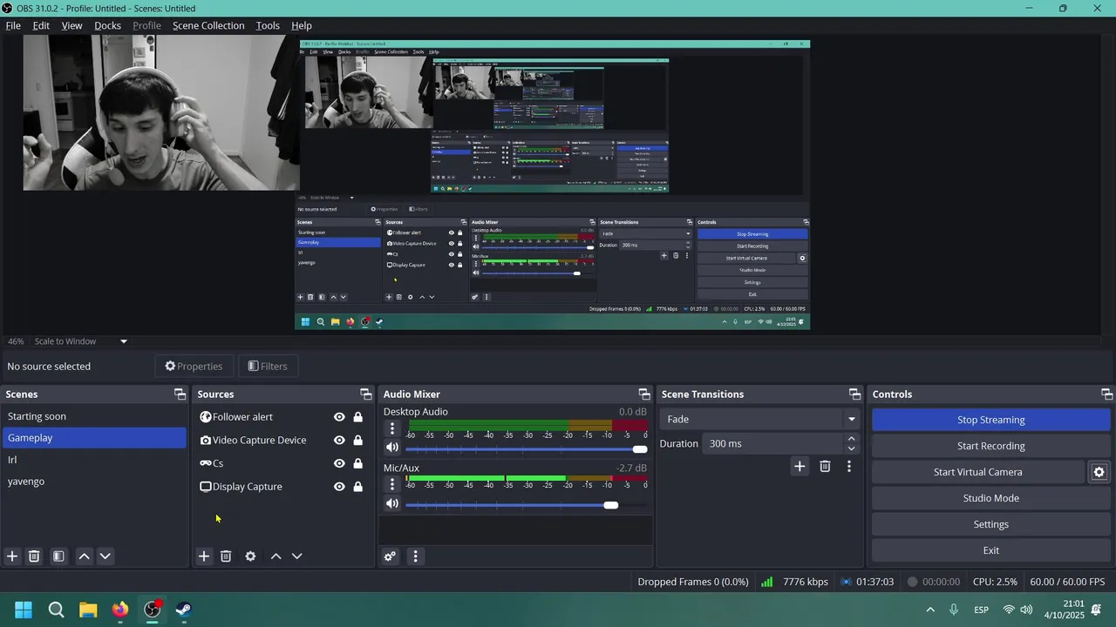The height and width of the screenshot is (627, 1116).
Task: Unlock the Follower alert source
Action: click(x=357, y=417)
